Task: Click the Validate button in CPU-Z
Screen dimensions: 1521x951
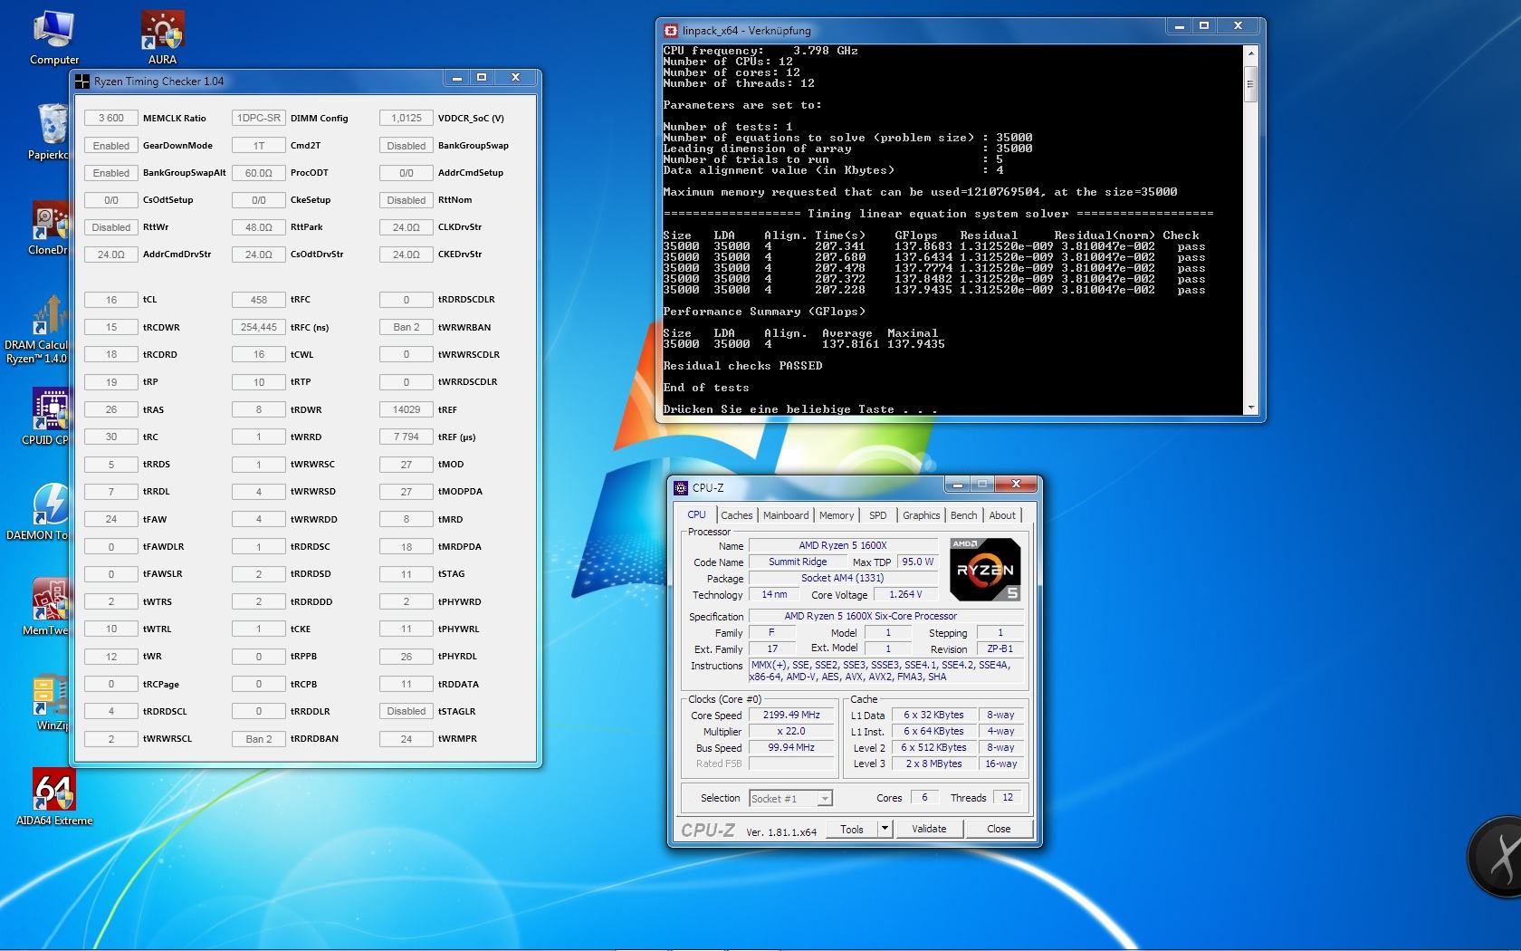Action: (929, 829)
